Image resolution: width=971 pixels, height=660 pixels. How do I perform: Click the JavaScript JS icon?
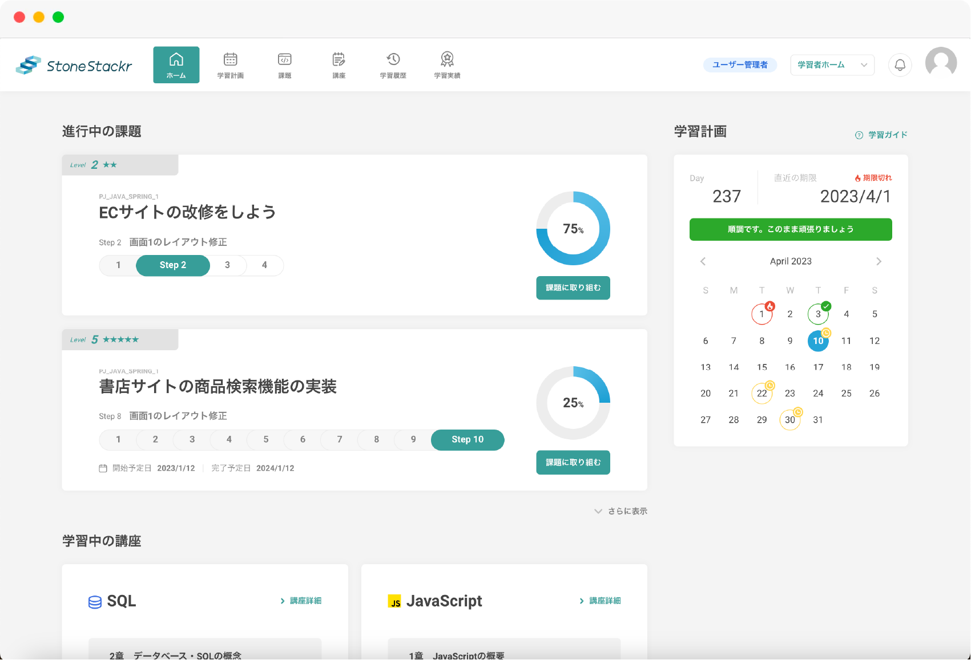394,601
